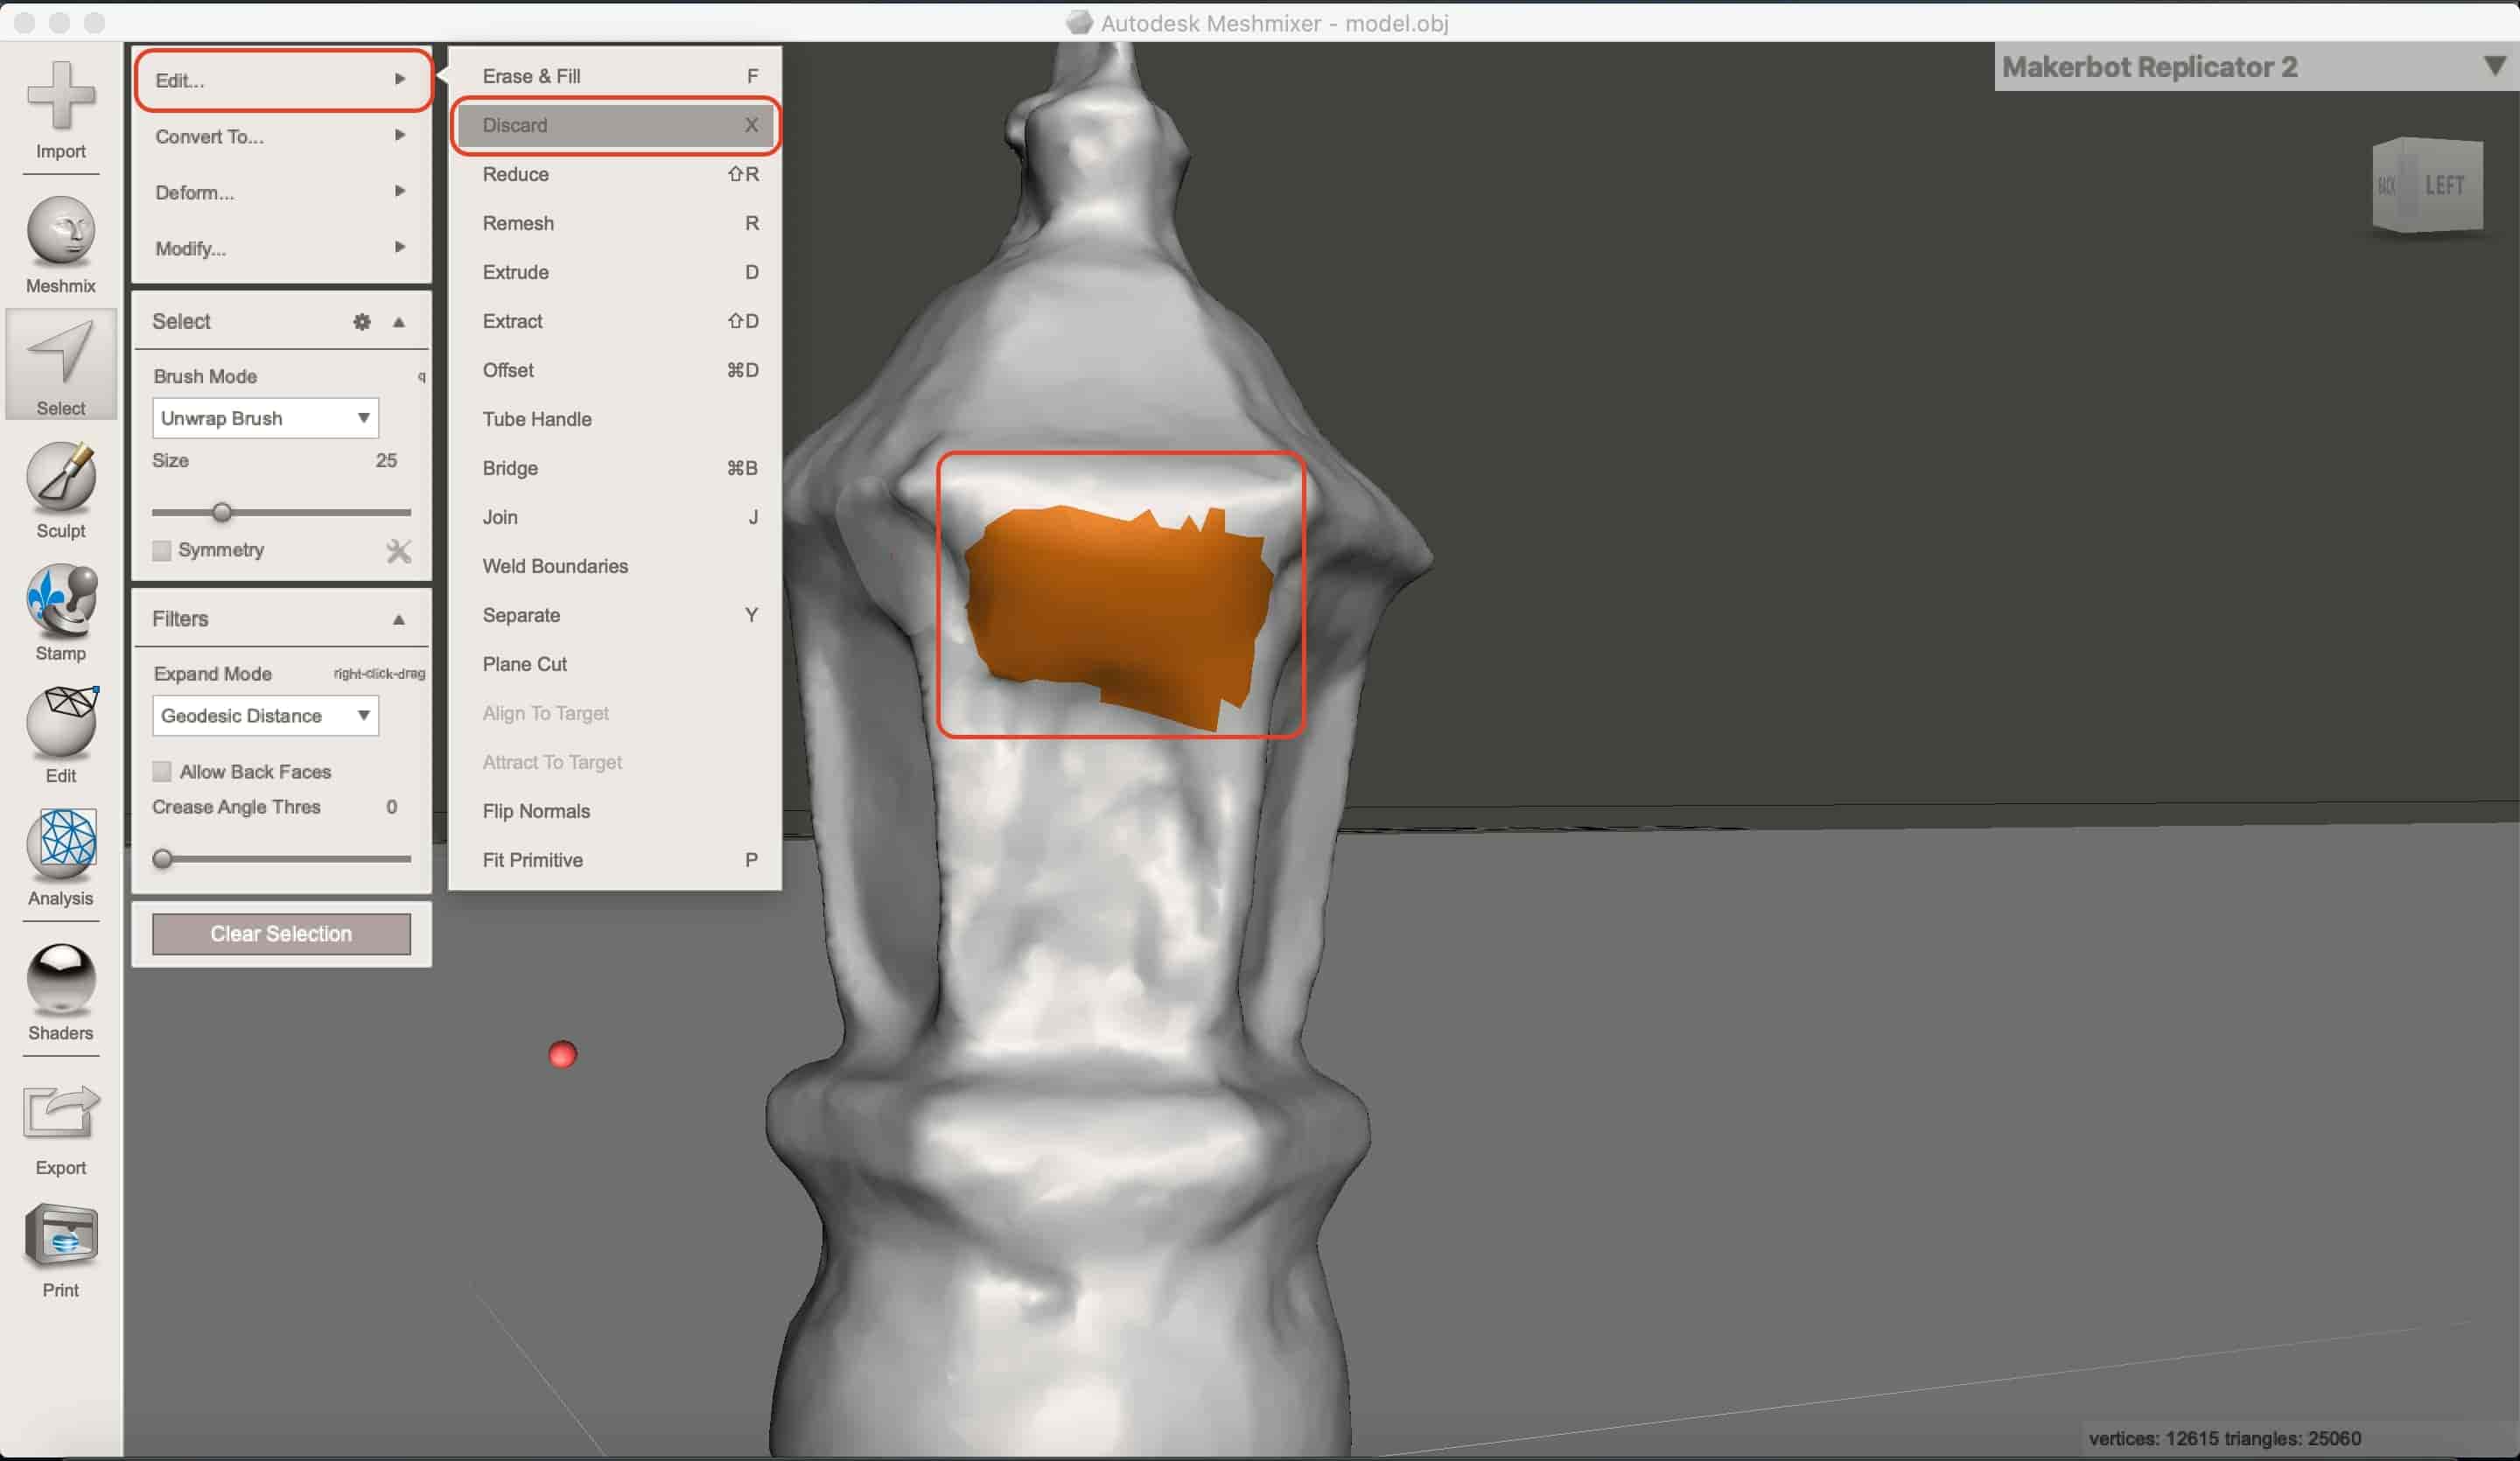Viewport: 2520px width, 1461px height.
Task: Enable Allow Back Faces checkbox
Action: [x=161, y=772]
